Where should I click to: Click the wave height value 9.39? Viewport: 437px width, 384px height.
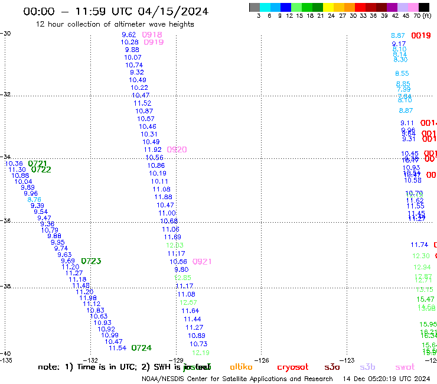[37, 206]
